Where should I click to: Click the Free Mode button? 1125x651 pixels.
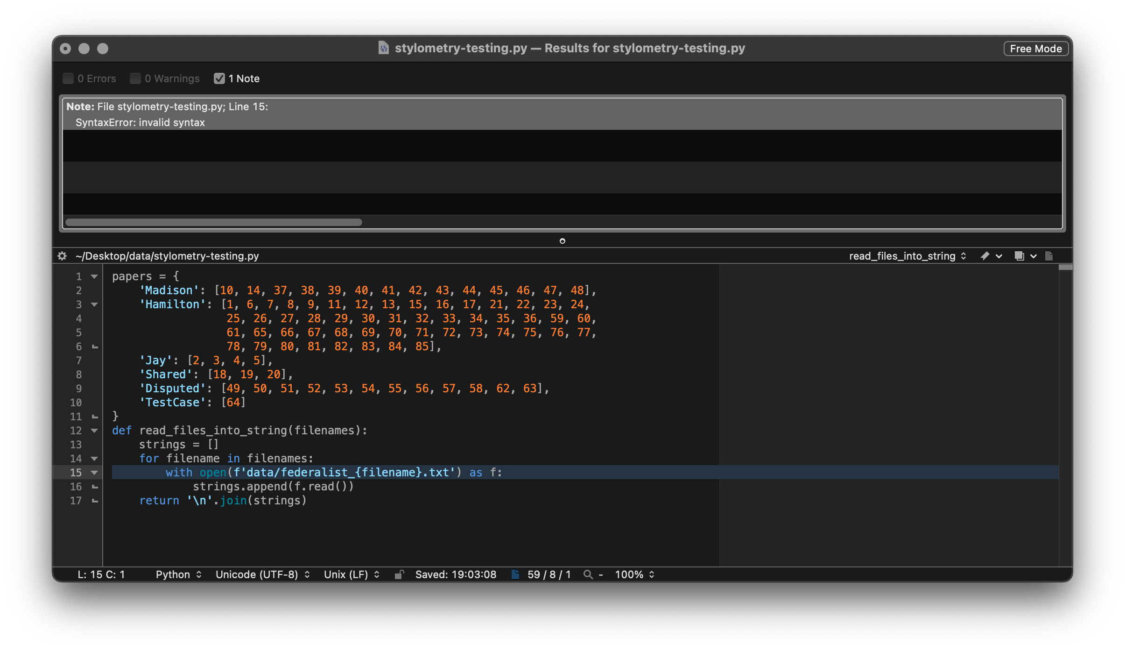(x=1035, y=49)
